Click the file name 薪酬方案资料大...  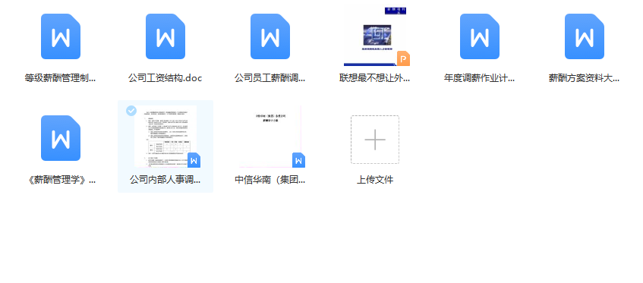click(585, 78)
